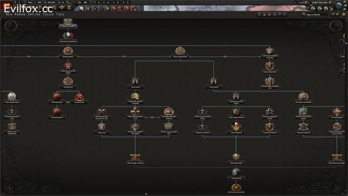This screenshot has height=196, width=348.
Task: Pick the Germany is Imperial focus
Action: click(x=270, y=127)
